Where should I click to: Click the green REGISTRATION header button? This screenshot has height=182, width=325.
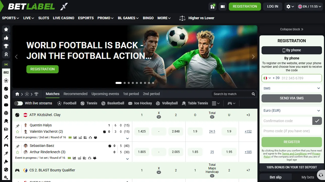click(245, 7)
